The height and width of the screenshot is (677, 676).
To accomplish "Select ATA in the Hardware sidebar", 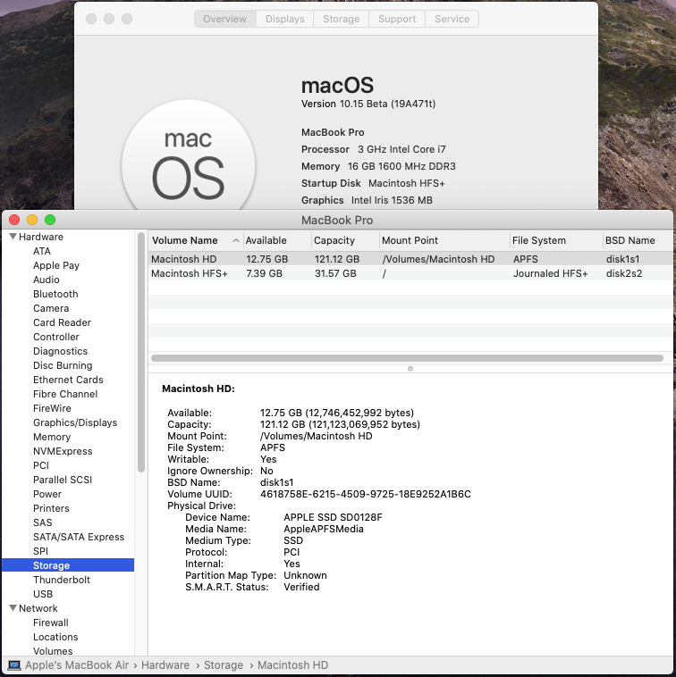I will (x=42, y=251).
